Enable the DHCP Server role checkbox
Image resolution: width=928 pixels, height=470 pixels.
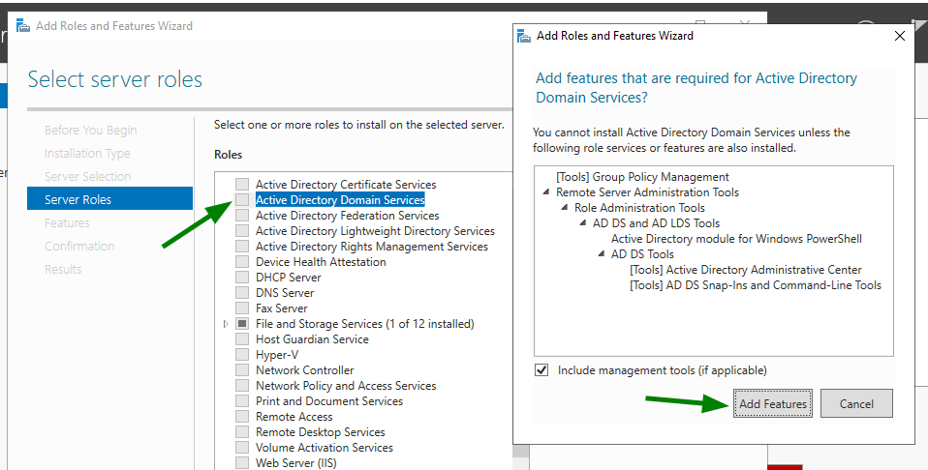click(x=242, y=278)
